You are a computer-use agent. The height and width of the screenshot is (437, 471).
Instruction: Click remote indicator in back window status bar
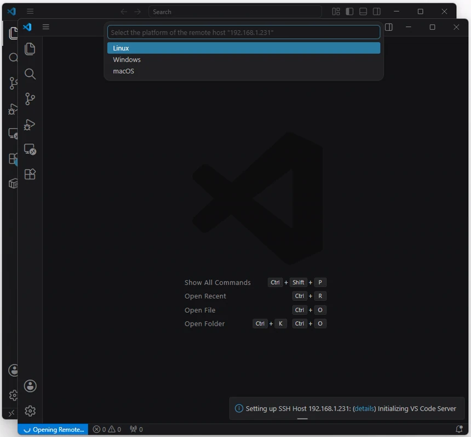(11, 413)
